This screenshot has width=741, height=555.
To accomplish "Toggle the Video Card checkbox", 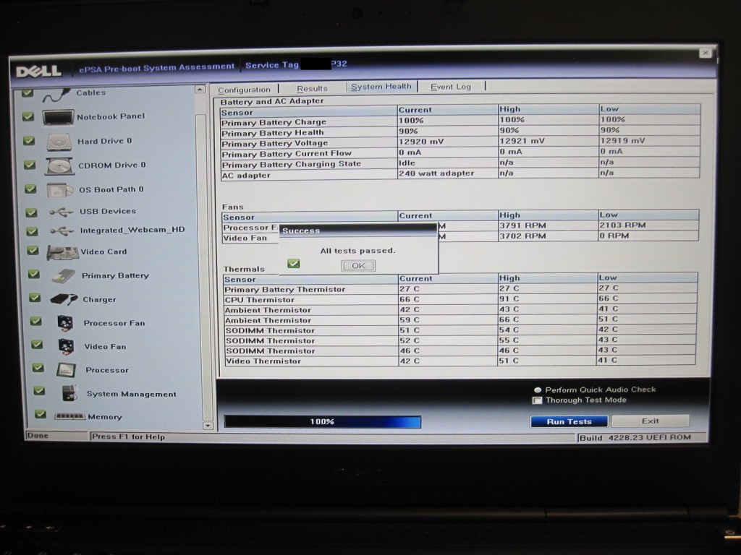I will pos(33,250).
